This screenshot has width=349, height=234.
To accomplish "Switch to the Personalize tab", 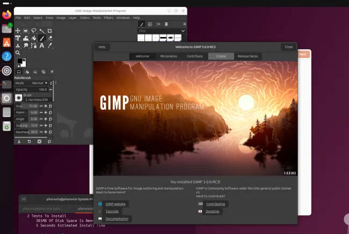I will (x=168, y=56).
